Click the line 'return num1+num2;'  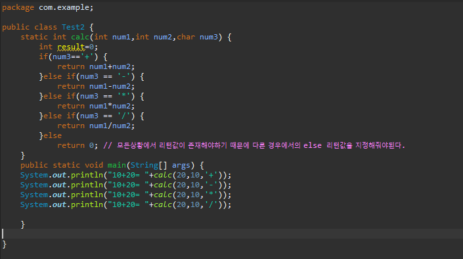pos(96,67)
